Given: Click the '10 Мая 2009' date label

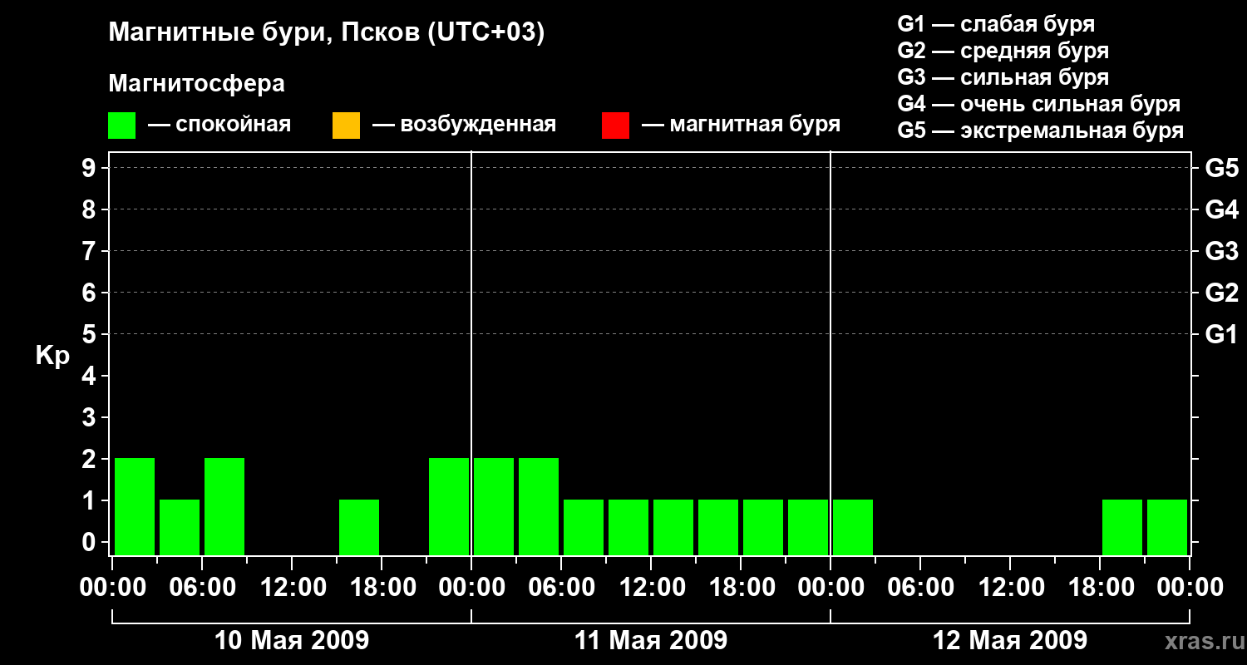Looking at the screenshot, I should 292,641.
